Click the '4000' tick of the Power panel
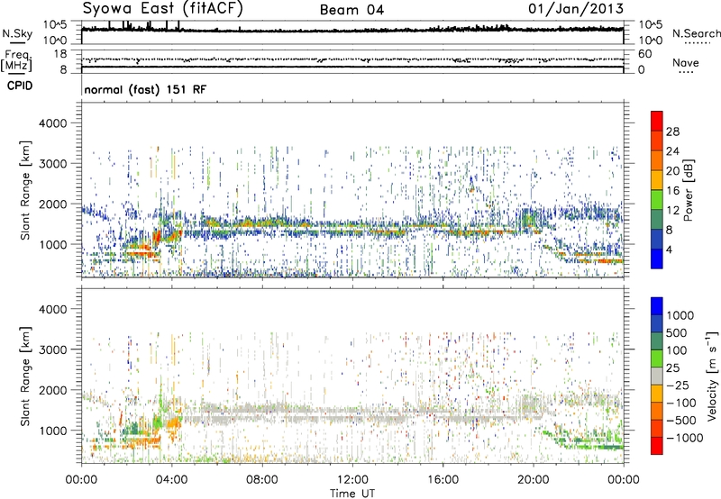The image size is (721, 499). tap(53, 123)
